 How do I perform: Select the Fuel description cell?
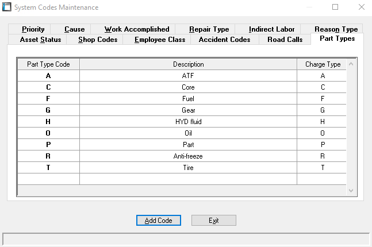(188, 99)
